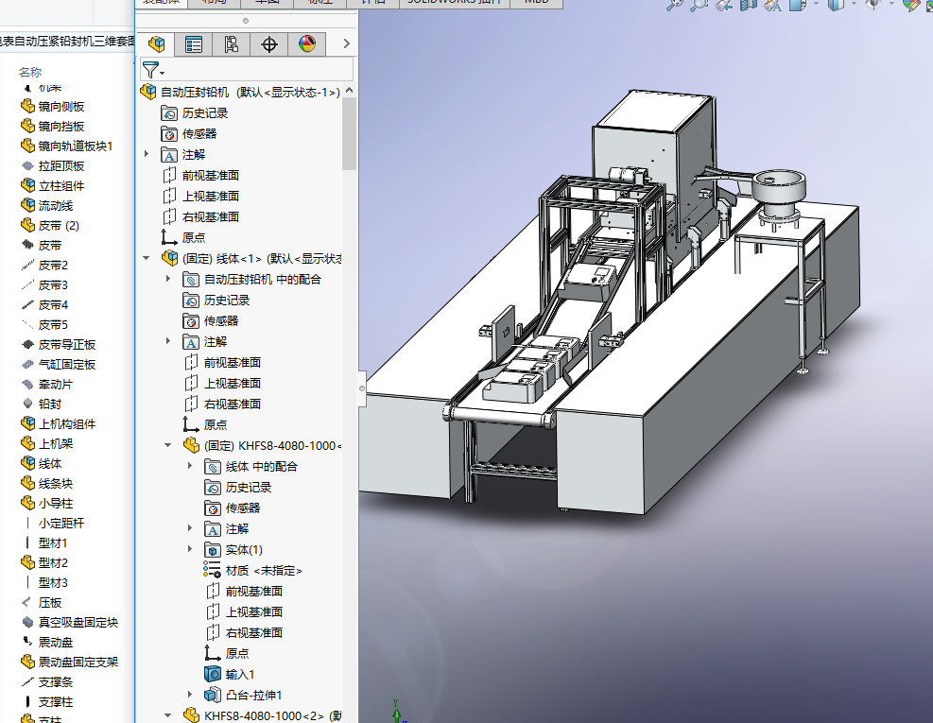The width and height of the screenshot is (933, 723).
Task: Expand the 凸台-拉伸1 feature node
Action: click(190, 695)
